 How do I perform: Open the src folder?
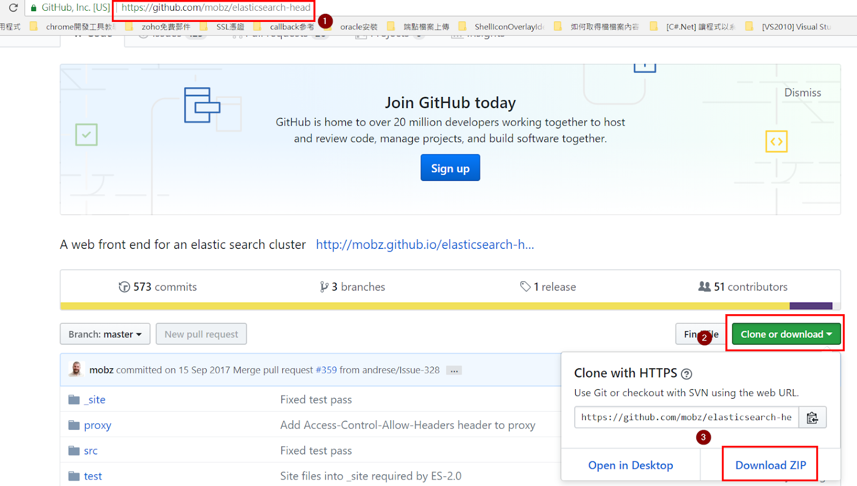(x=91, y=451)
